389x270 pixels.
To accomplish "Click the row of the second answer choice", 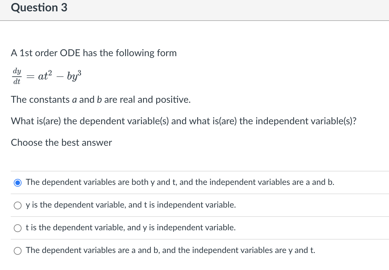I will 131,205.
